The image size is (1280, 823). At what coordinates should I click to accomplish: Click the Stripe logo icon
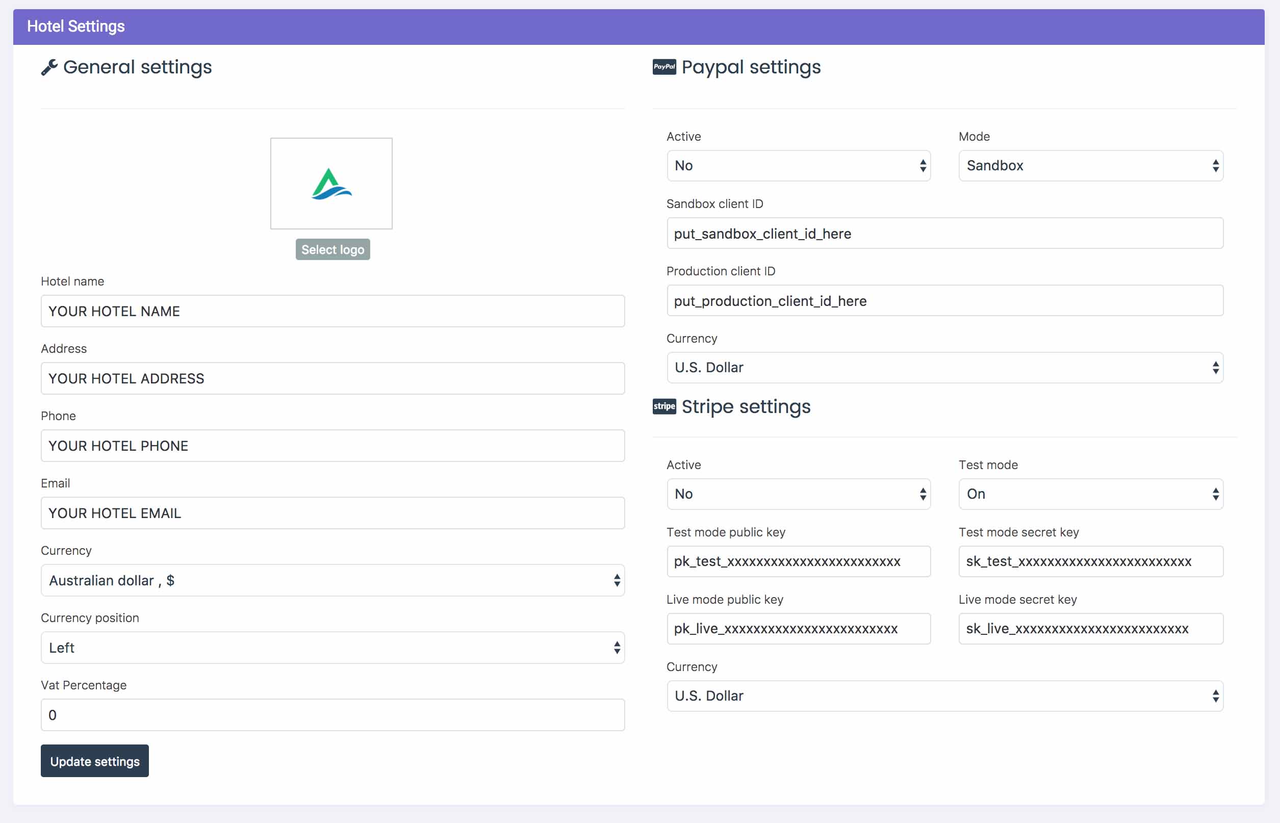(664, 406)
